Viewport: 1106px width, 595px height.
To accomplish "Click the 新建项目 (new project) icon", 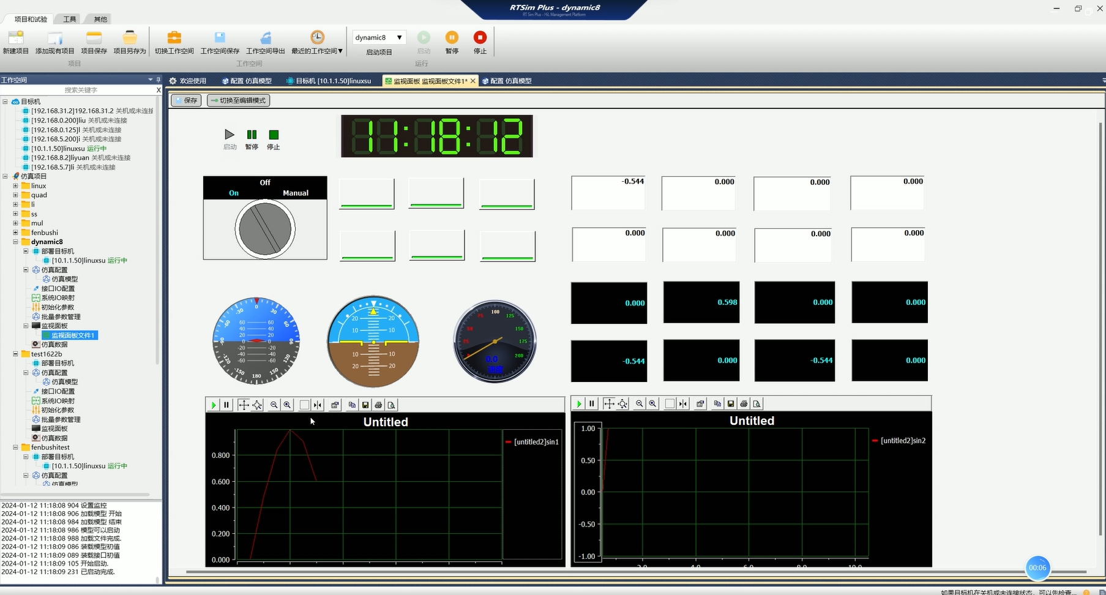I will (x=16, y=38).
